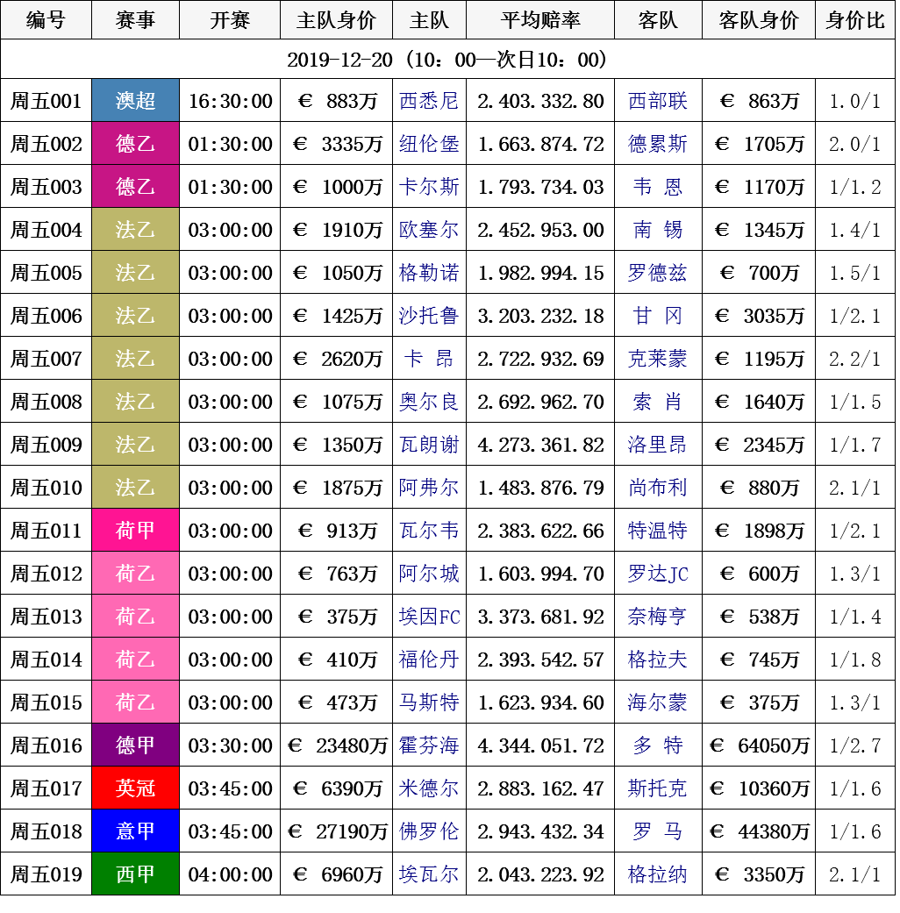The height and width of the screenshot is (913, 900).
Task: Open away team 克莱蒙
Action: 658,359
